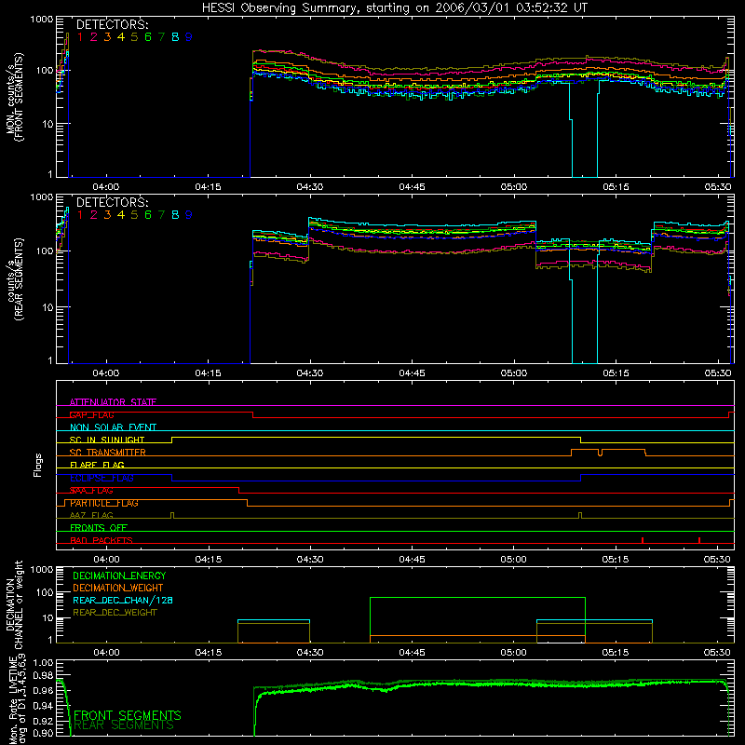Pick detector 8 legend in rear segments panel

pos(175,215)
